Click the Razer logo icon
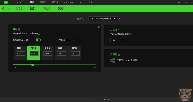 pos(6,2)
